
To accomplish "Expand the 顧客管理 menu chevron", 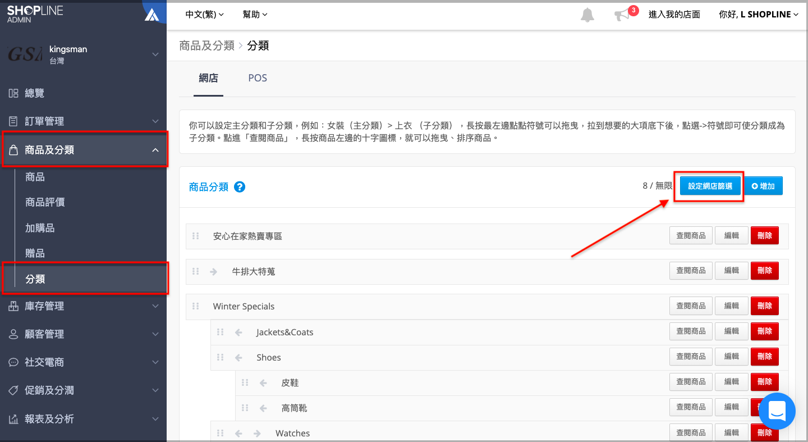I will pyautogui.click(x=155, y=334).
